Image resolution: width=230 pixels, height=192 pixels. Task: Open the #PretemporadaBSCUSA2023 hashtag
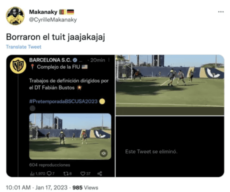[x=63, y=101]
